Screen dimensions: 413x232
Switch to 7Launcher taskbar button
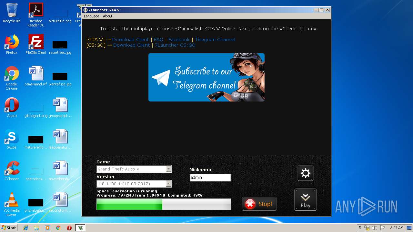80,227
